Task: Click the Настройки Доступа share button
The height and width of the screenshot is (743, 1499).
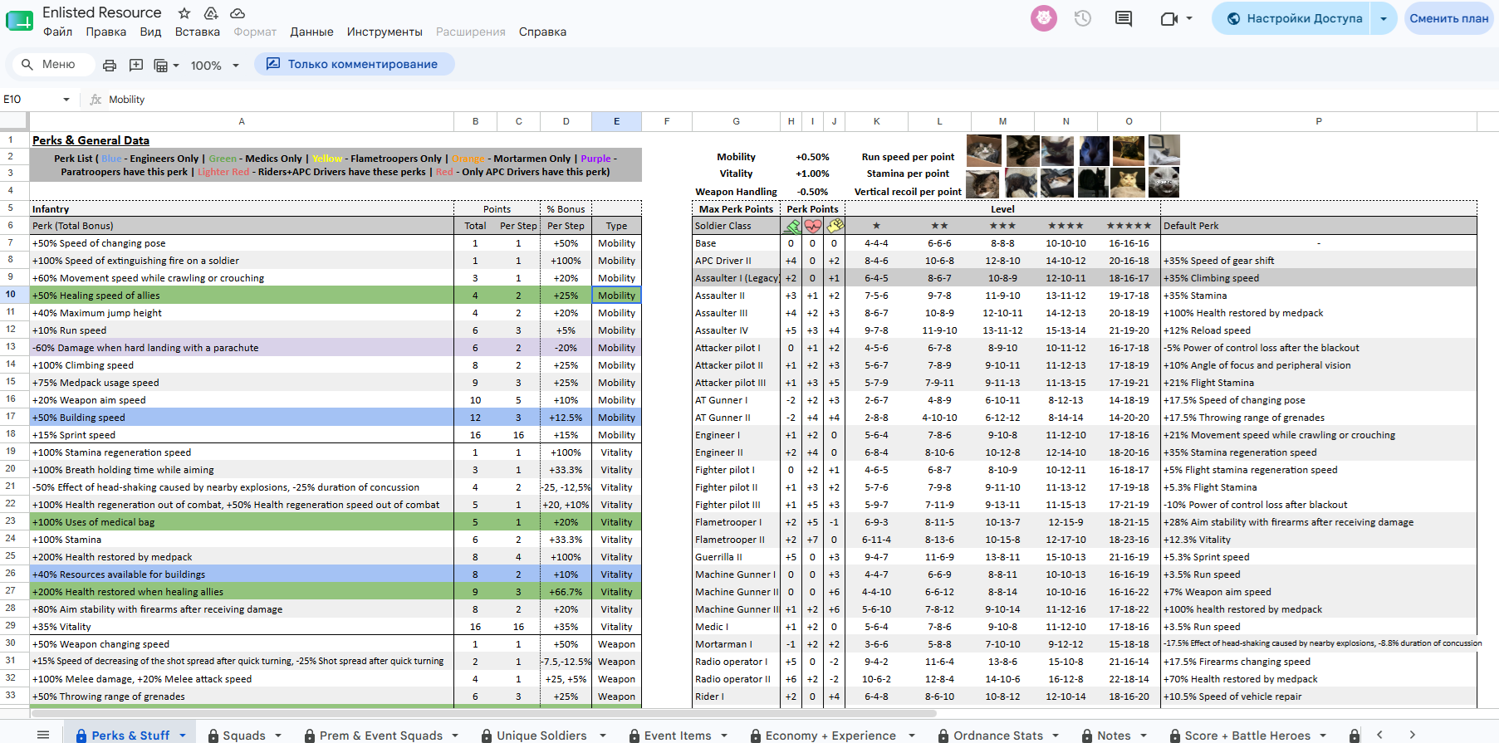Action: tap(1293, 18)
